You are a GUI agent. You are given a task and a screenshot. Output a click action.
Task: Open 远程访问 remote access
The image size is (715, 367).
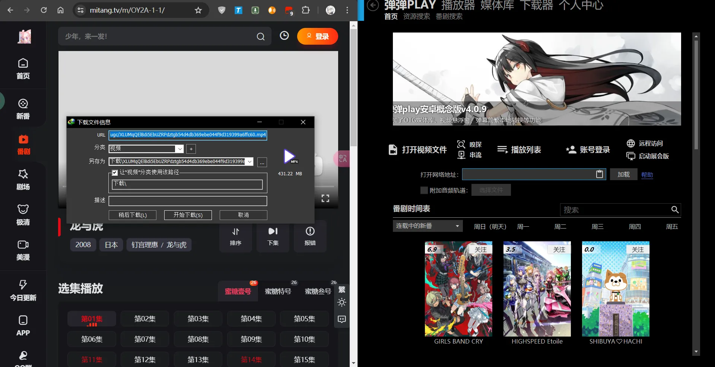[x=645, y=143]
